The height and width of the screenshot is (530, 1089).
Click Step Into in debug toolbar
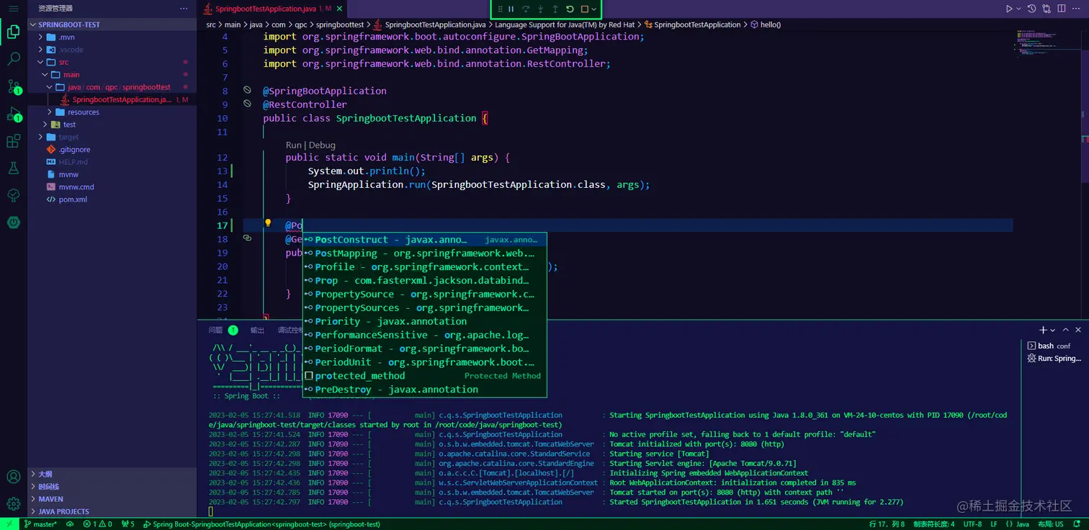(x=540, y=9)
